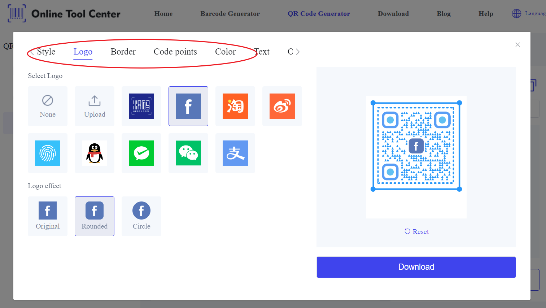The height and width of the screenshot is (308, 546).
Task: Select the None logo option
Action: (48, 106)
